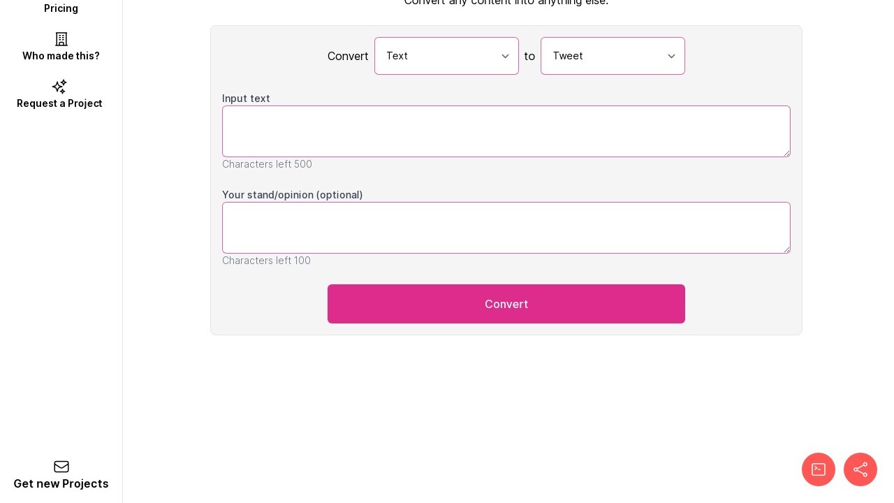894x503 pixels.
Task: Open the "Tweet" target format dropdown
Action: pos(605,56)
